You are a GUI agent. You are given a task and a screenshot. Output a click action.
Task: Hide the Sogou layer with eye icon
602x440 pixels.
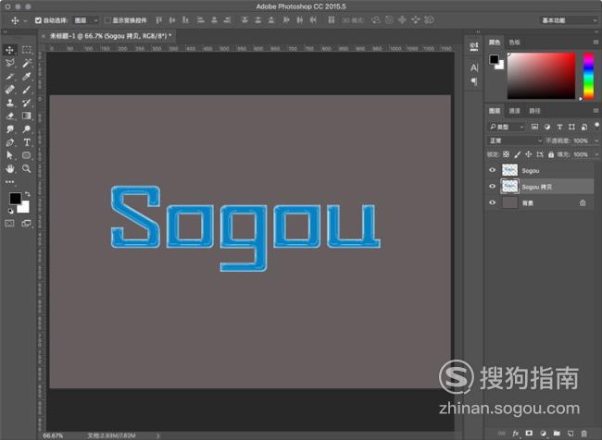coord(492,170)
